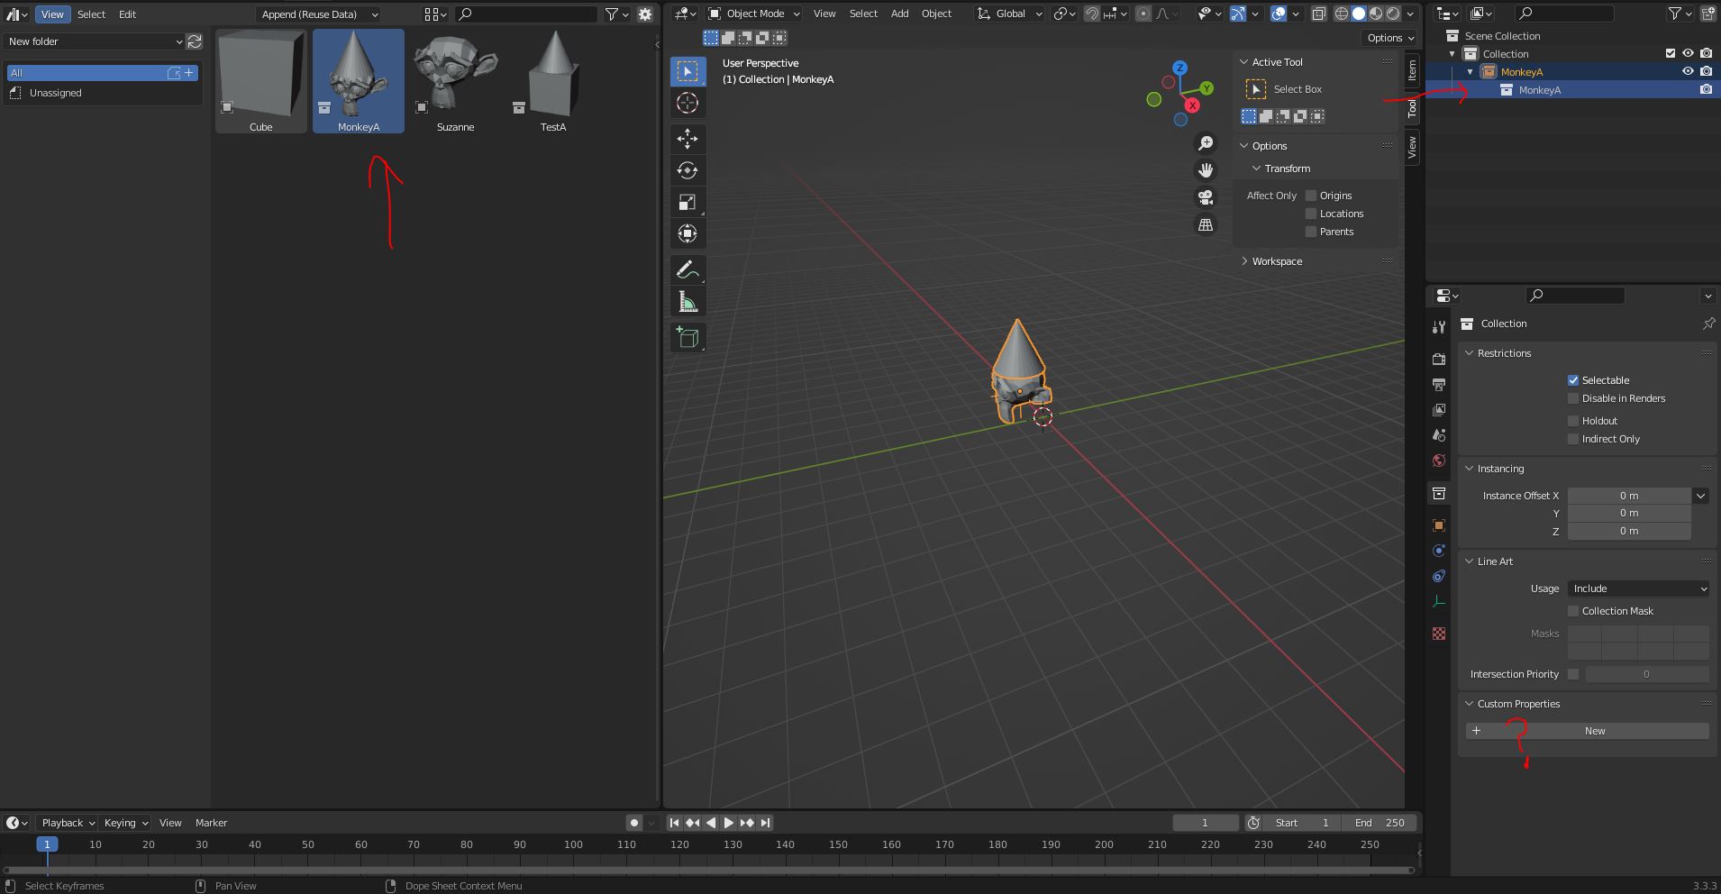Activate the Move tool
Screen dimensions: 1721x894
click(687, 139)
